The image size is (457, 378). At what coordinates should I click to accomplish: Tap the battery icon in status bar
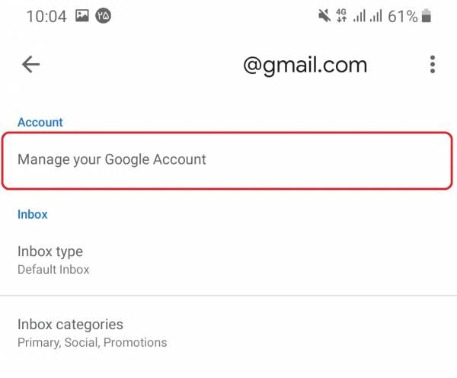[x=426, y=16]
